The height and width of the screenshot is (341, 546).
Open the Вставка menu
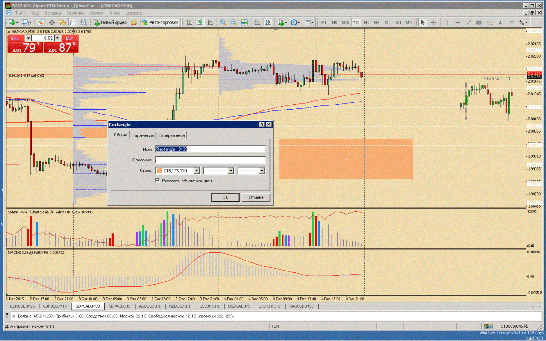click(x=53, y=13)
